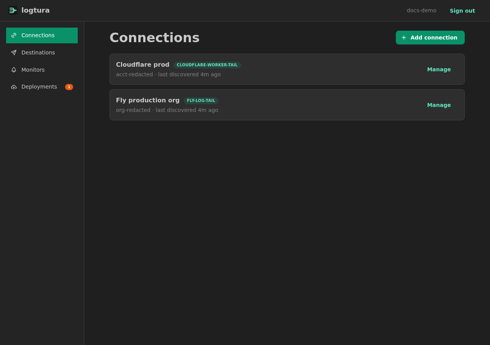This screenshot has width=490, height=345.
Task: Click Sign out
Action: pos(462,11)
